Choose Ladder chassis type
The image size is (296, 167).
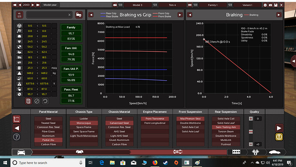[x=84, y=118]
